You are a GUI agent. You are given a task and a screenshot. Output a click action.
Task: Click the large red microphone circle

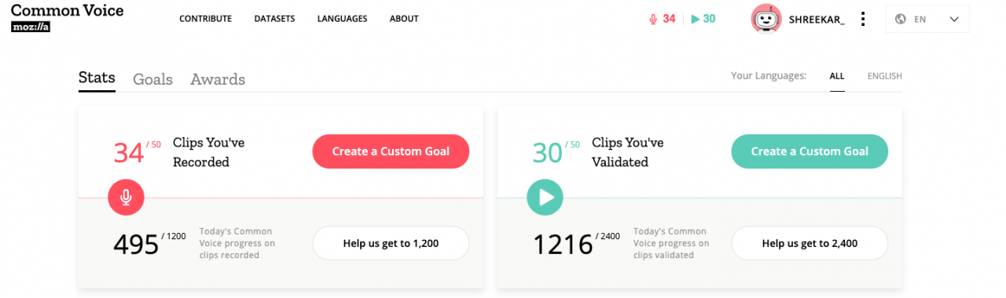point(126,197)
